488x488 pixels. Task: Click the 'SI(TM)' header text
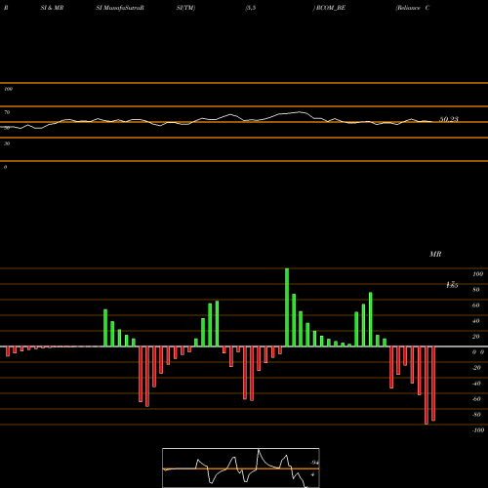point(185,8)
